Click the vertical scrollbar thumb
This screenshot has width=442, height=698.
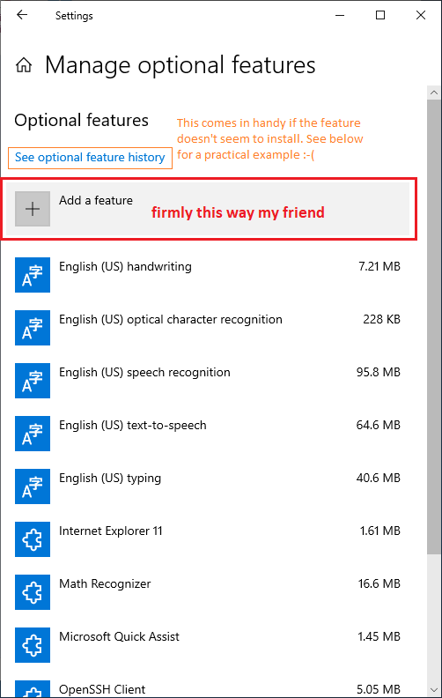tap(433, 327)
